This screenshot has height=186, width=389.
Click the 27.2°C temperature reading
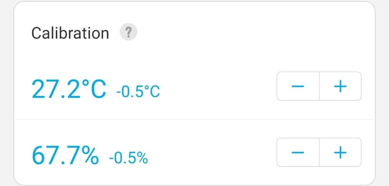tap(69, 89)
